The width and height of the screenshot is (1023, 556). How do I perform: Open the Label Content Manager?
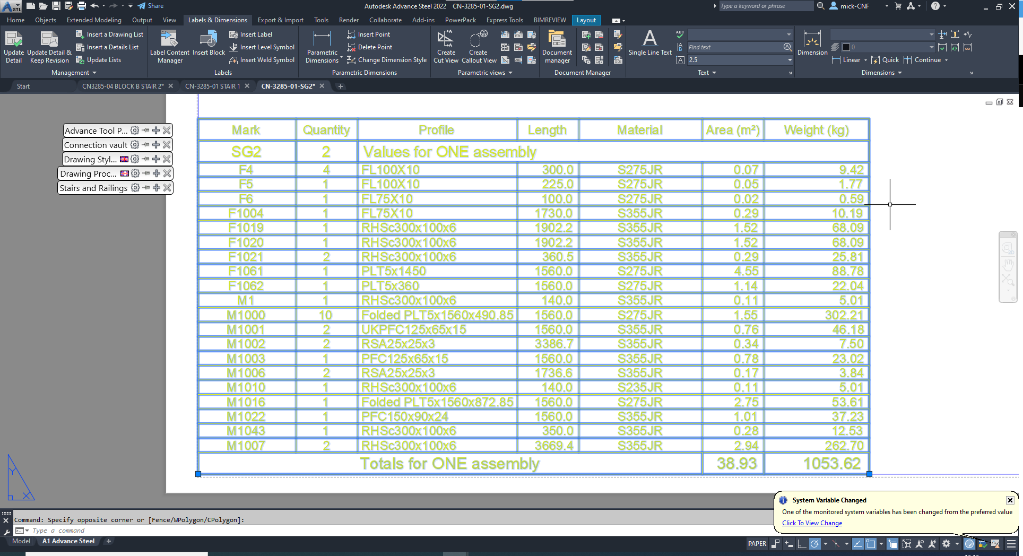(x=169, y=47)
